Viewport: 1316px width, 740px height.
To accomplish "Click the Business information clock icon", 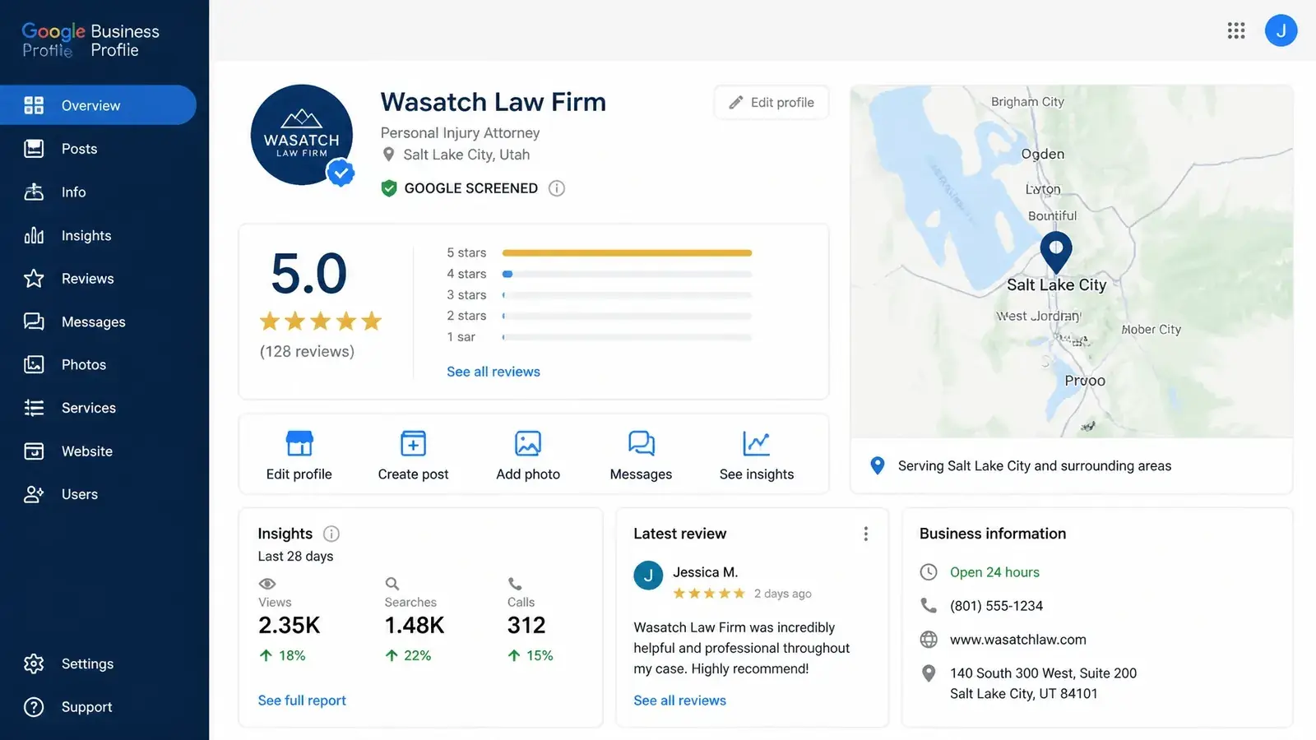I will [x=929, y=572].
